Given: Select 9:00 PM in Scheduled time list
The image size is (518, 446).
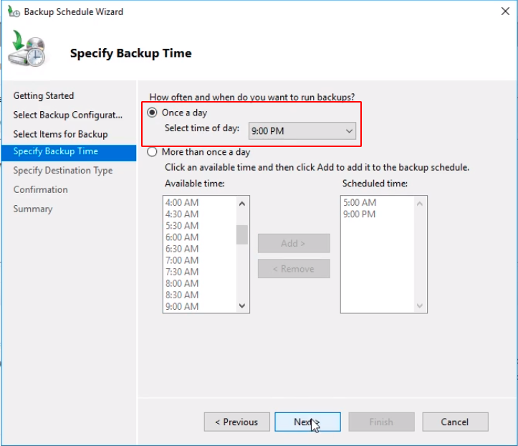Looking at the screenshot, I should (359, 214).
